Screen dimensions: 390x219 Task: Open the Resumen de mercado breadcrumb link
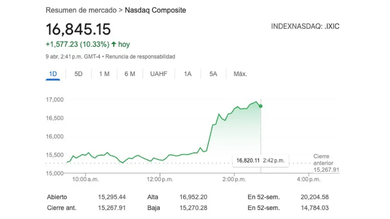[81, 10]
